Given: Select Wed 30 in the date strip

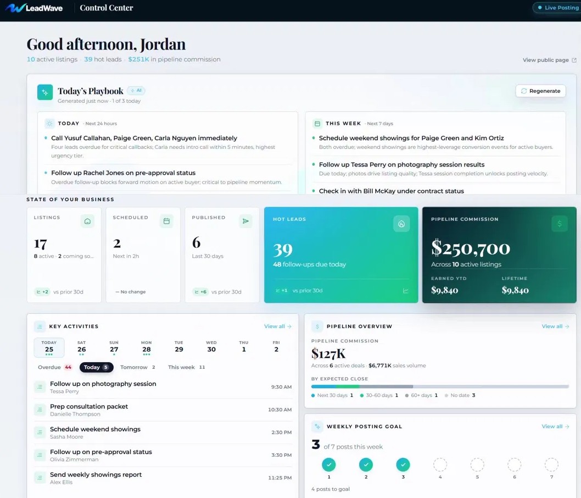Looking at the screenshot, I should coord(211,347).
